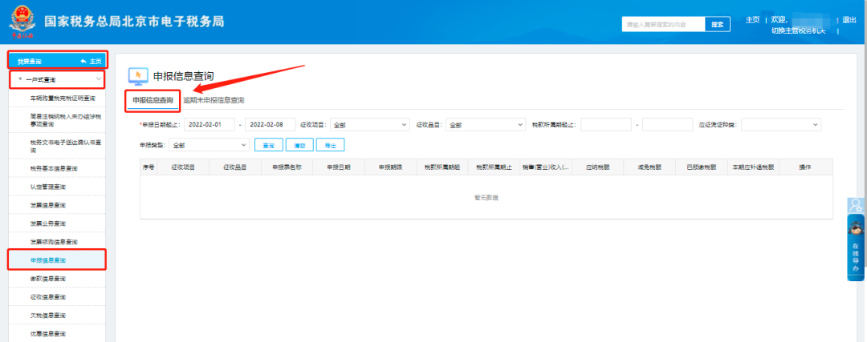Viewport: 867px width, 342px height.
Task: Click the tax bureau emblem logo
Action: (x=22, y=22)
